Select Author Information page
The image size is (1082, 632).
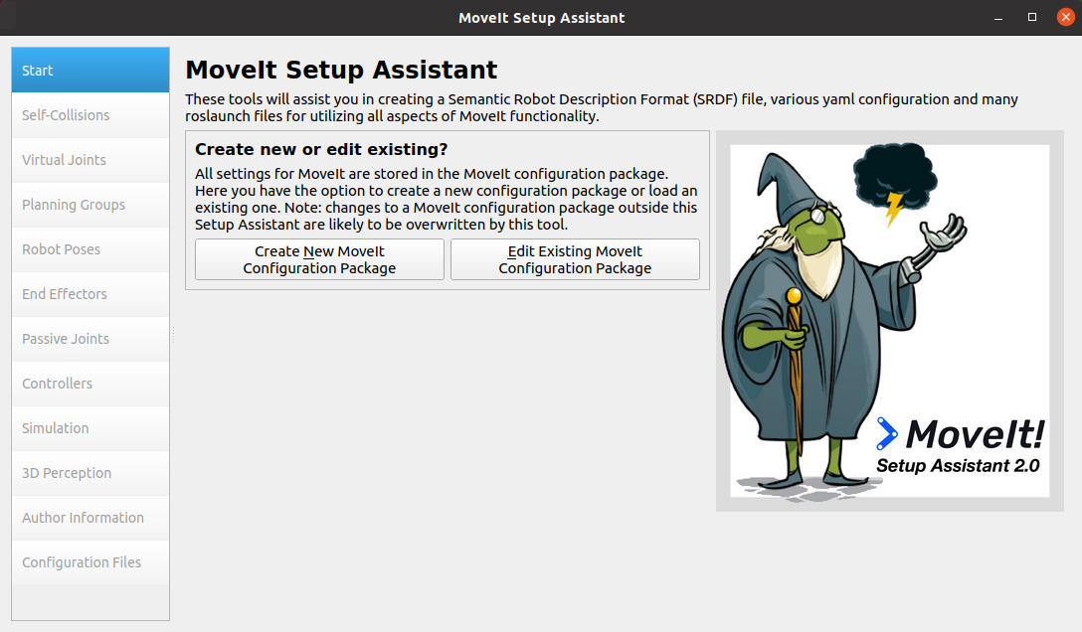(x=90, y=519)
